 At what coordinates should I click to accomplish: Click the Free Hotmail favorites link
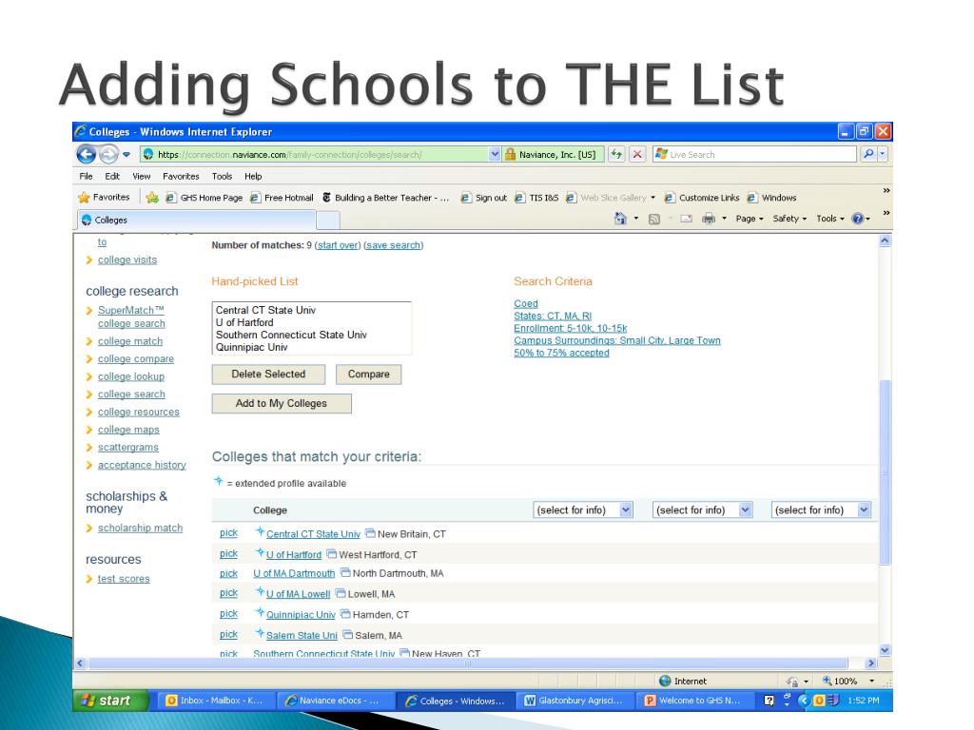coord(282,198)
